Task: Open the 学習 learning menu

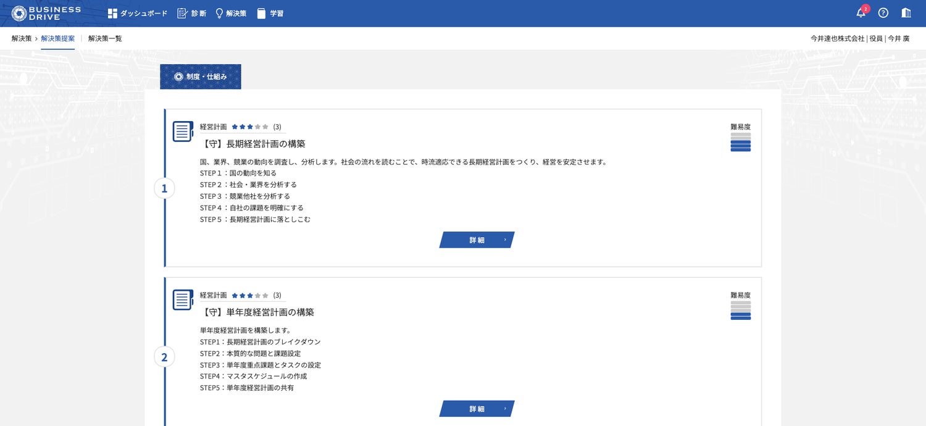Action: point(270,14)
